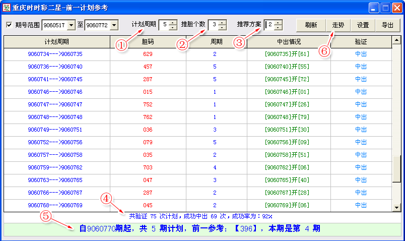Click the result [9060735]开[61]
405x241 pixels.
tap(287, 54)
